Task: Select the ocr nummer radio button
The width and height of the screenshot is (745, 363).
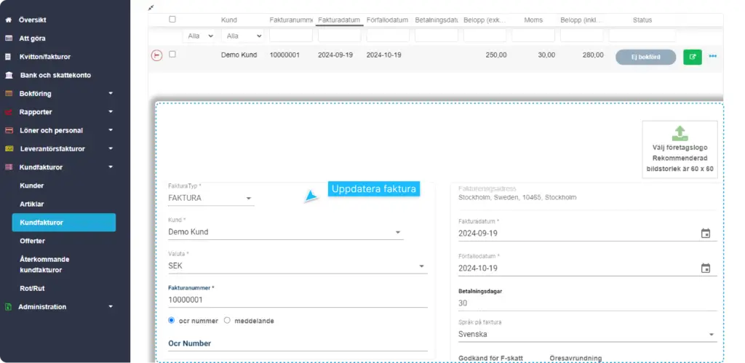Action: (172, 320)
